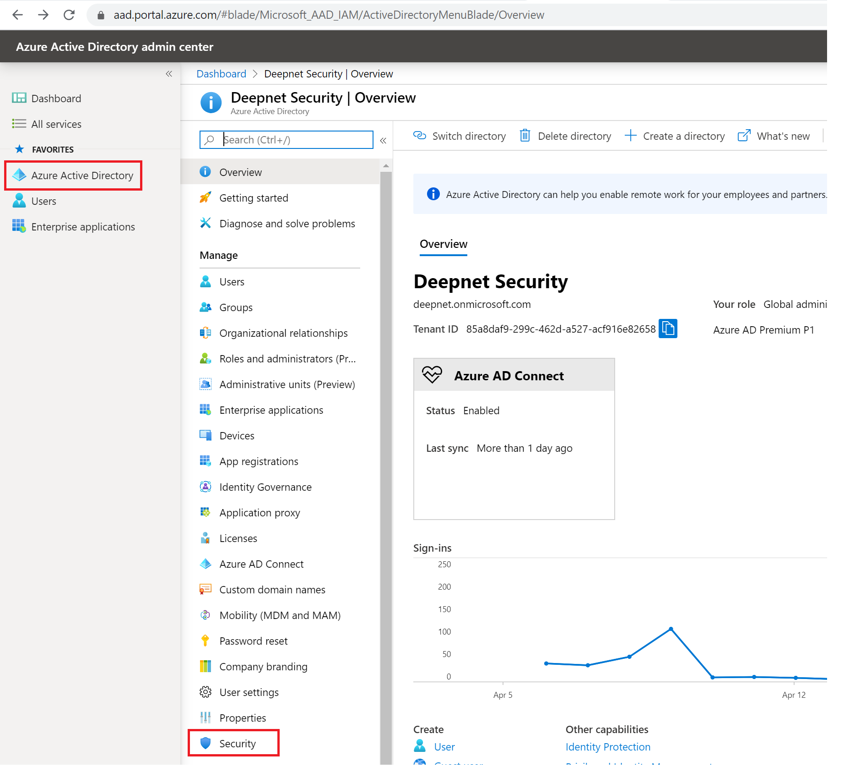This screenshot has height=778, width=844.
Task: Reload the page using browser refresh icon
Action: 69,15
